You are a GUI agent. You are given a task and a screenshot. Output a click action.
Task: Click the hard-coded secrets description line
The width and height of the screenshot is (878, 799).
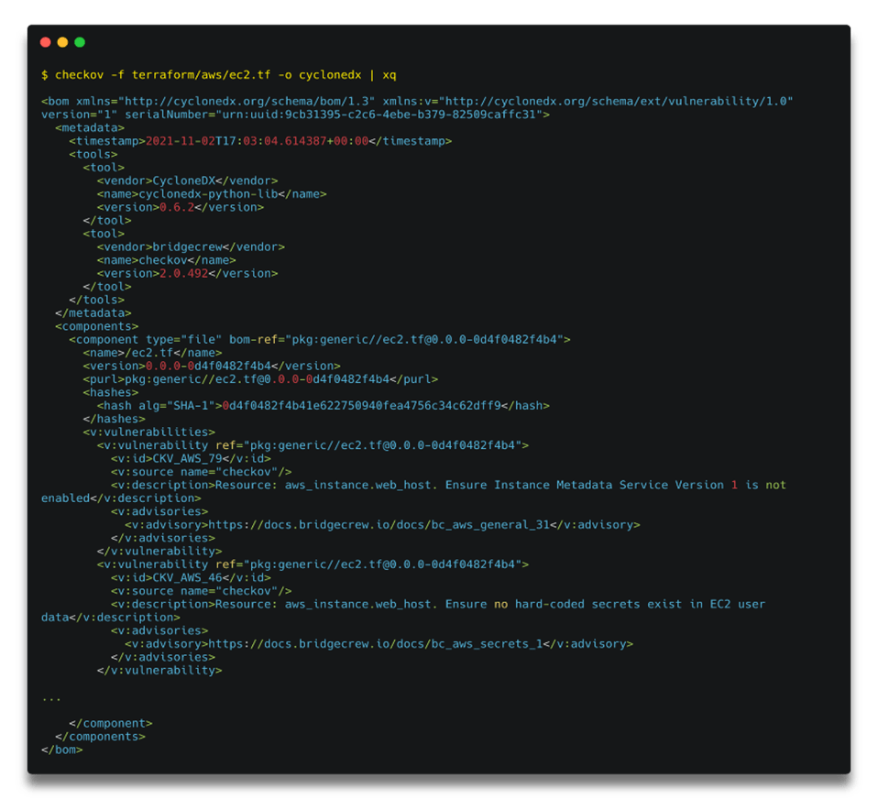click(x=403, y=611)
